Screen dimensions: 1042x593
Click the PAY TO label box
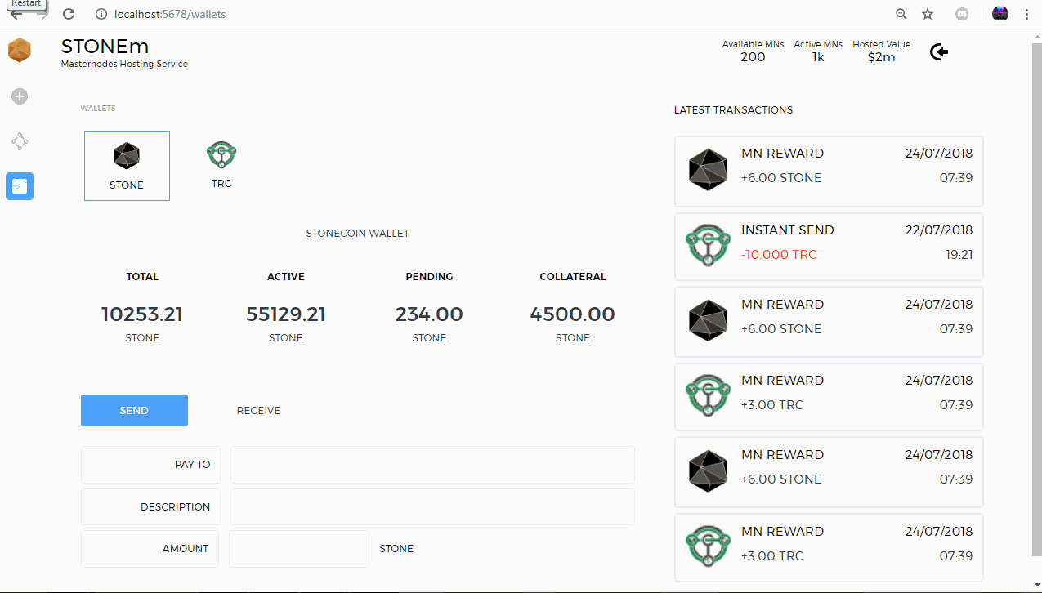[150, 465]
